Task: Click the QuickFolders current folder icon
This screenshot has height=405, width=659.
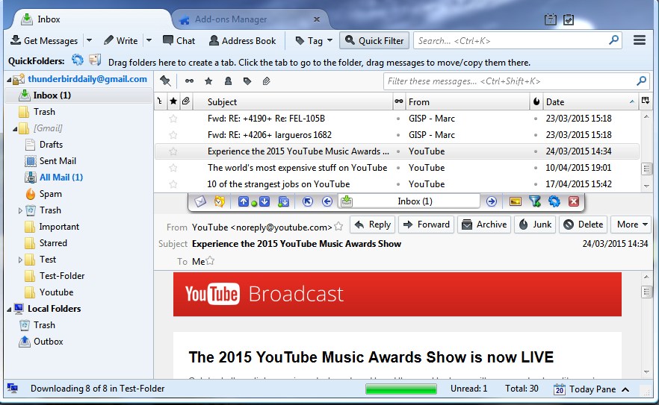Action: coord(95,60)
